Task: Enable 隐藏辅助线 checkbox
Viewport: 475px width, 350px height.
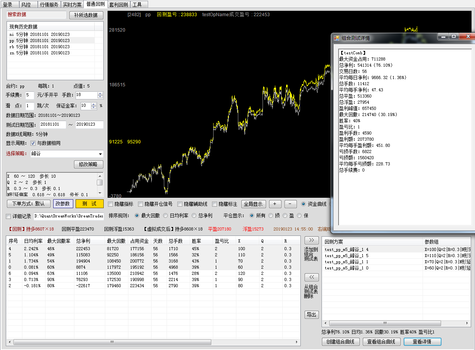Action: click(x=180, y=204)
